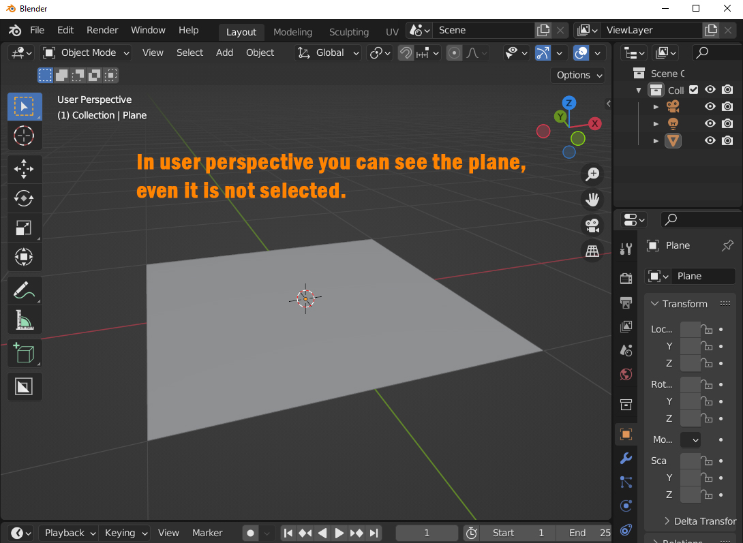This screenshot has height=543, width=743.
Task: Switch to the Modeling workspace tab
Action: tap(293, 32)
